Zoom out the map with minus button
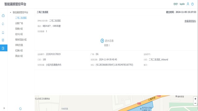 (x=195, y=103)
